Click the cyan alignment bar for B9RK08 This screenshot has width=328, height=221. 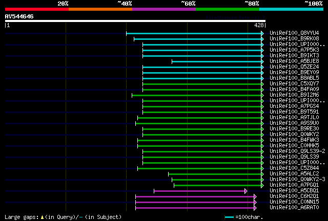pyautogui.click(x=198, y=39)
